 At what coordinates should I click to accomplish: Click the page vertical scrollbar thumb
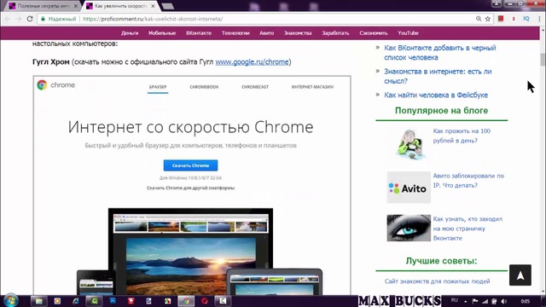click(543, 60)
